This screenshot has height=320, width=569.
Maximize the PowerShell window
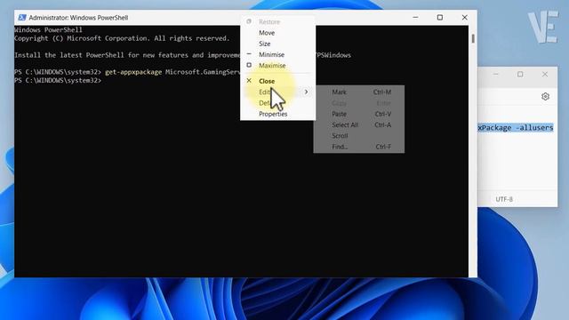point(440,18)
